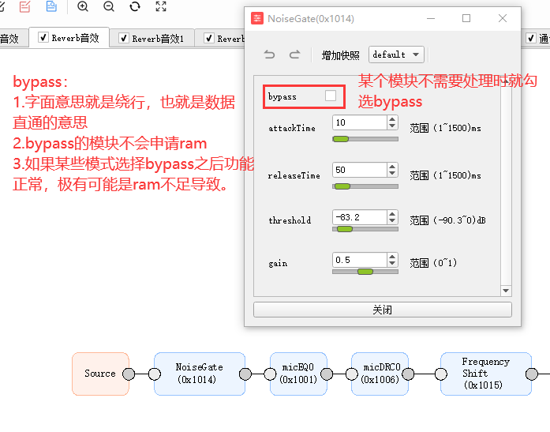Click the NoiseGate window title icon
This screenshot has height=432, width=550.
tap(257, 18)
